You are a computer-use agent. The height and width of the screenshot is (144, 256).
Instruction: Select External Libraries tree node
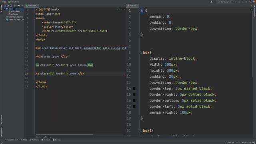point(15,17)
